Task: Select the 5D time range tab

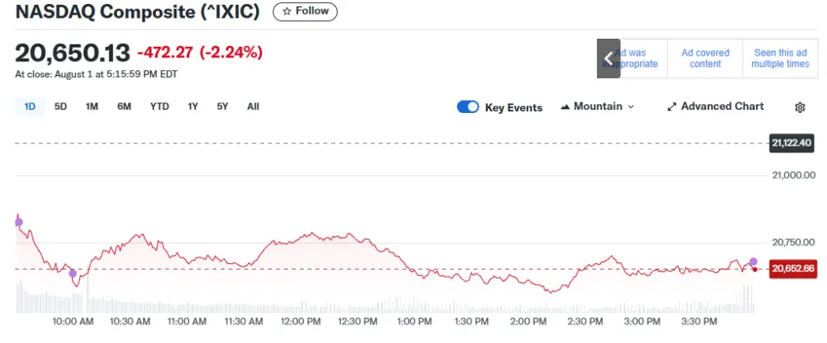Action: [61, 106]
